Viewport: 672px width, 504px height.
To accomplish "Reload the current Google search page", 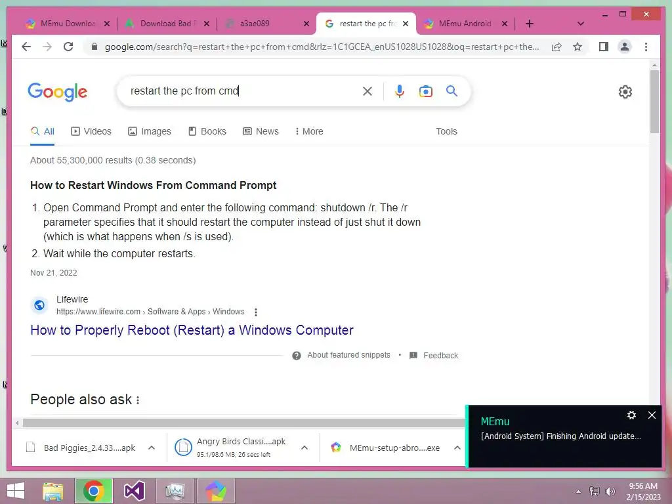I will click(68, 47).
